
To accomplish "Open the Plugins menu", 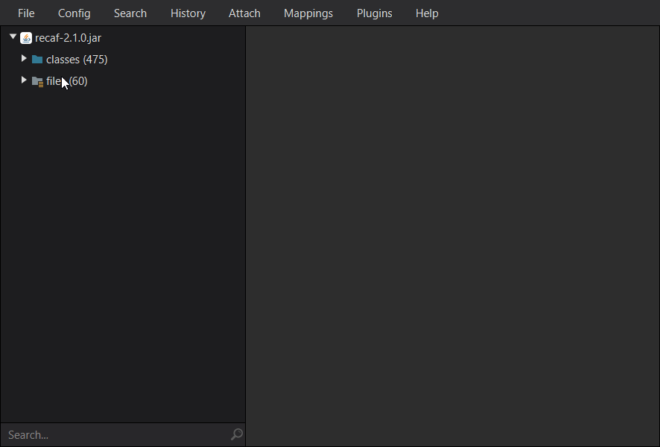I will [374, 13].
